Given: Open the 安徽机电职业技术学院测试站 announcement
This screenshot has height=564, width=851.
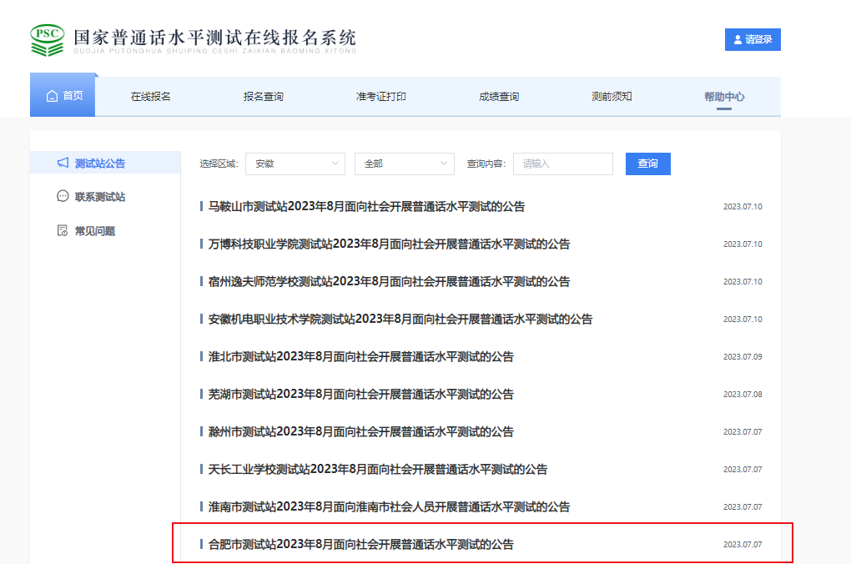Looking at the screenshot, I should [x=400, y=320].
